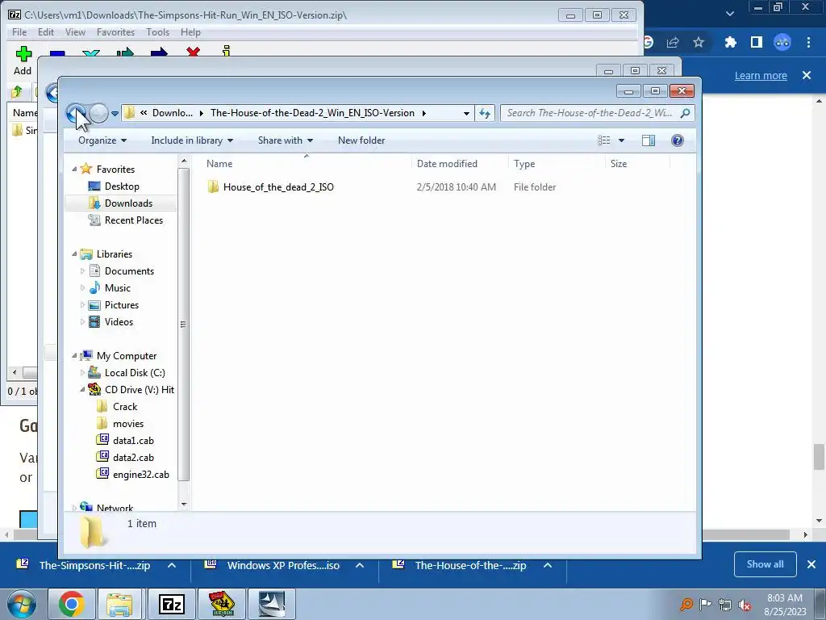Open the Windows Start button
This screenshot has height=620, width=826.
(21, 604)
